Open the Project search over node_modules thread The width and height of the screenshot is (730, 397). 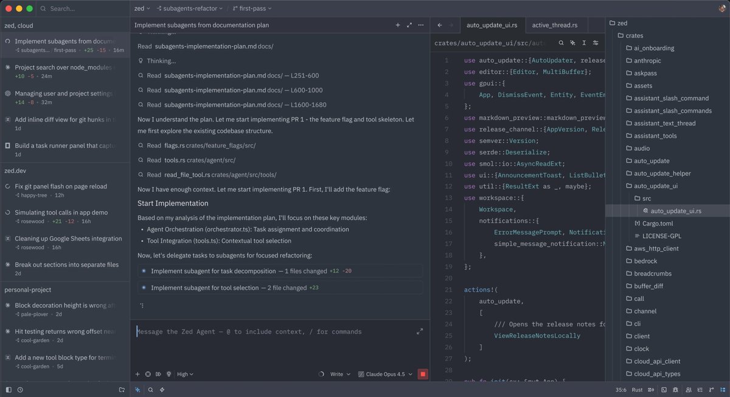point(64,72)
